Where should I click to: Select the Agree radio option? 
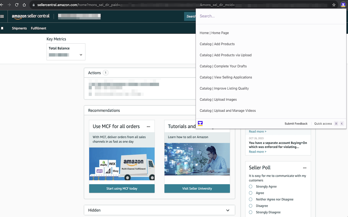pyautogui.click(x=251, y=193)
